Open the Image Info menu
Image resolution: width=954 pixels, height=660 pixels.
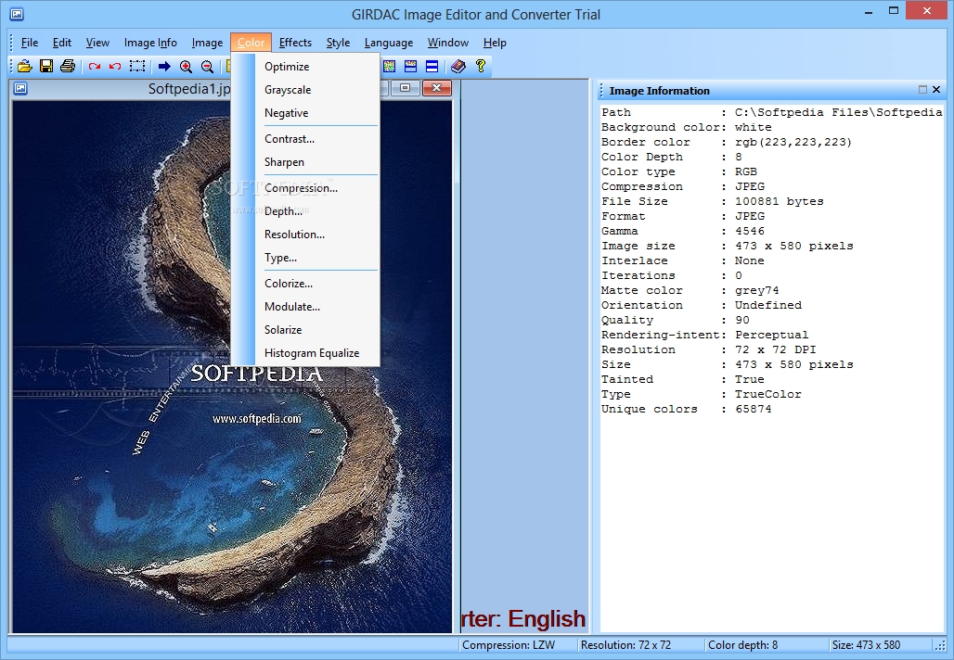(150, 43)
